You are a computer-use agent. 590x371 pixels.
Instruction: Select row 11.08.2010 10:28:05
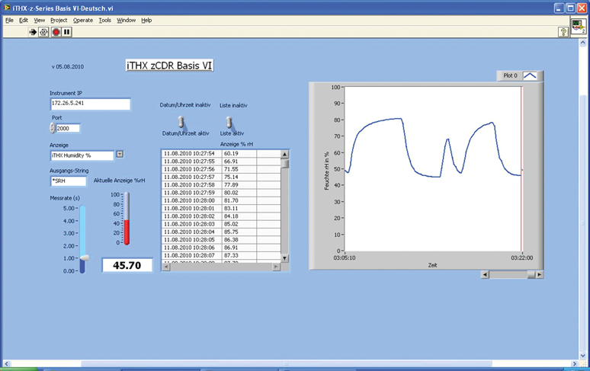pos(221,240)
